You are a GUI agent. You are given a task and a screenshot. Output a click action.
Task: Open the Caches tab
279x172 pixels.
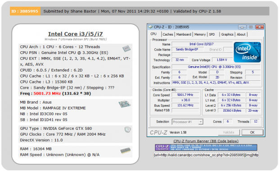pos(168,34)
